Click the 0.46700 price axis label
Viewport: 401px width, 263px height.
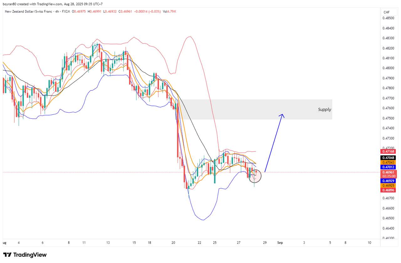(388, 198)
